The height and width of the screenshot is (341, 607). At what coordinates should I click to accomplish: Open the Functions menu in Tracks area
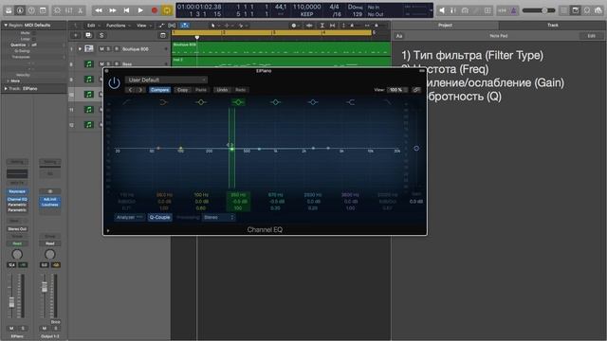pyautogui.click(x=118, y=26)
